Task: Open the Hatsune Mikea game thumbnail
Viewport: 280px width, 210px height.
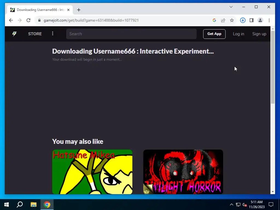Action: pos(92,172)
